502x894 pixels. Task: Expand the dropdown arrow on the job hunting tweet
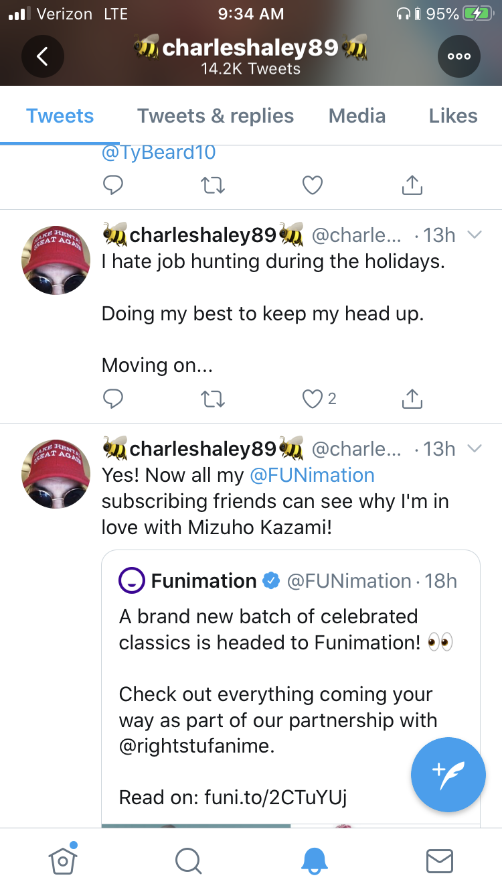coord(474,235)
